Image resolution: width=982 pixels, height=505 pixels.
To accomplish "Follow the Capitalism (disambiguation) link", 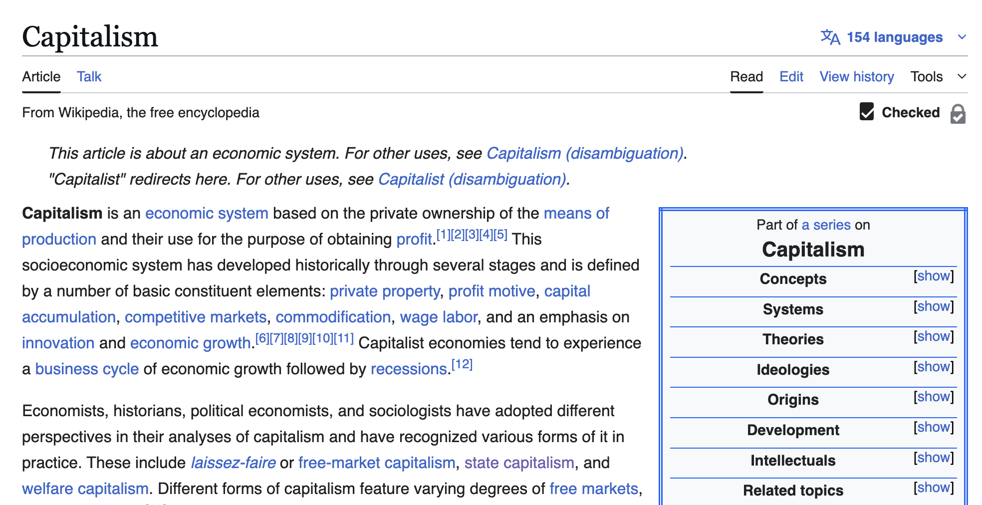I will [x=585, y=153].
